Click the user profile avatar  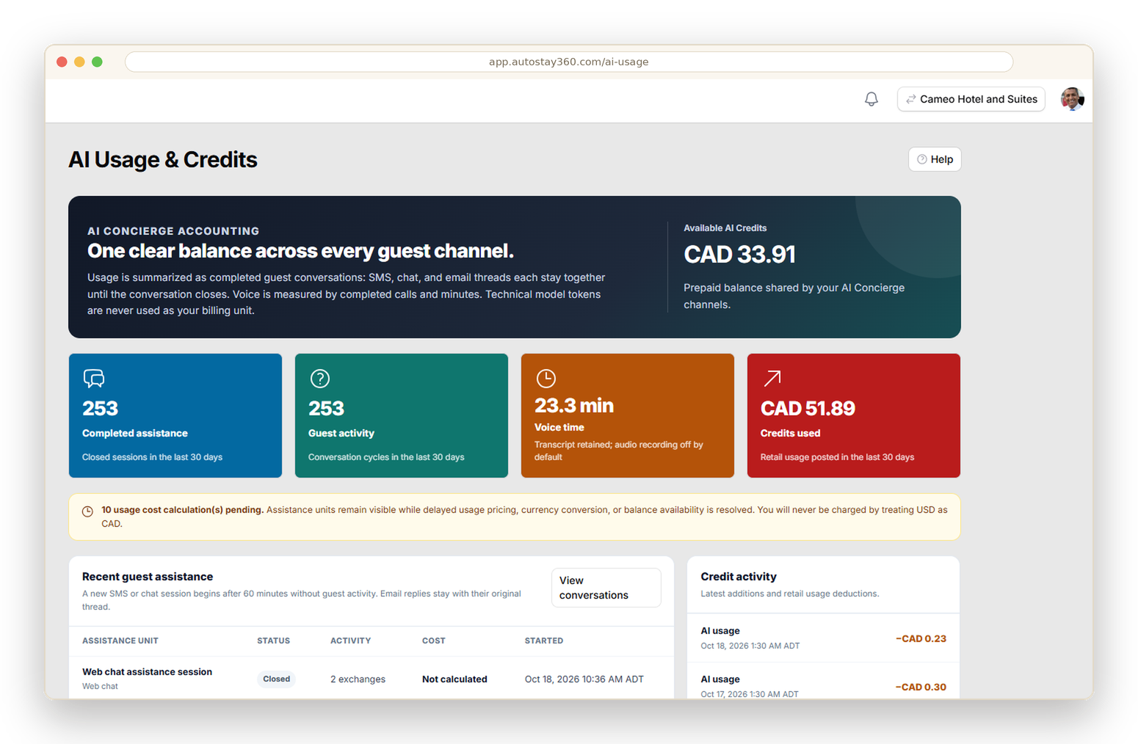click(1072, 99)
